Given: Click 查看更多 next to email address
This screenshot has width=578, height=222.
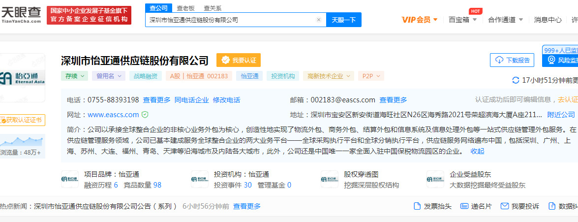Looking at the screenshot, I should [x=394, y=100].
